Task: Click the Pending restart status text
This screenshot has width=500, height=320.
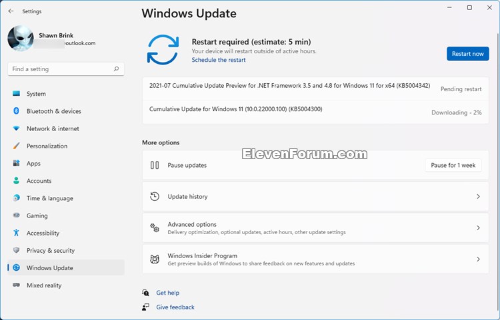Action: click(461, 89)
